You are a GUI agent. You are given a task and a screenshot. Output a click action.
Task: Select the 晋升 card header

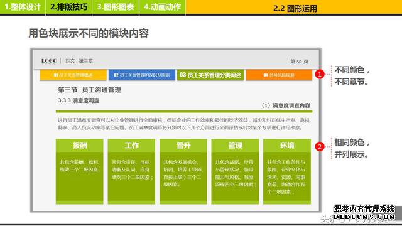[183, 146]
